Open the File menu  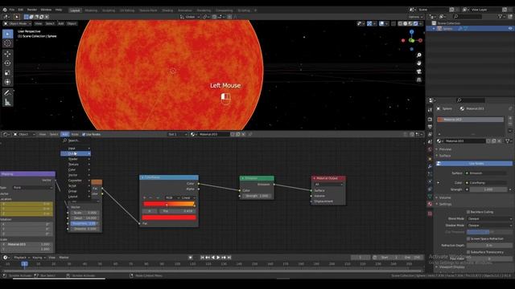(12, 10)
